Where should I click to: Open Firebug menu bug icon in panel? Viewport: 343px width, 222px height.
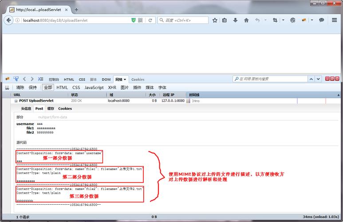8,79
